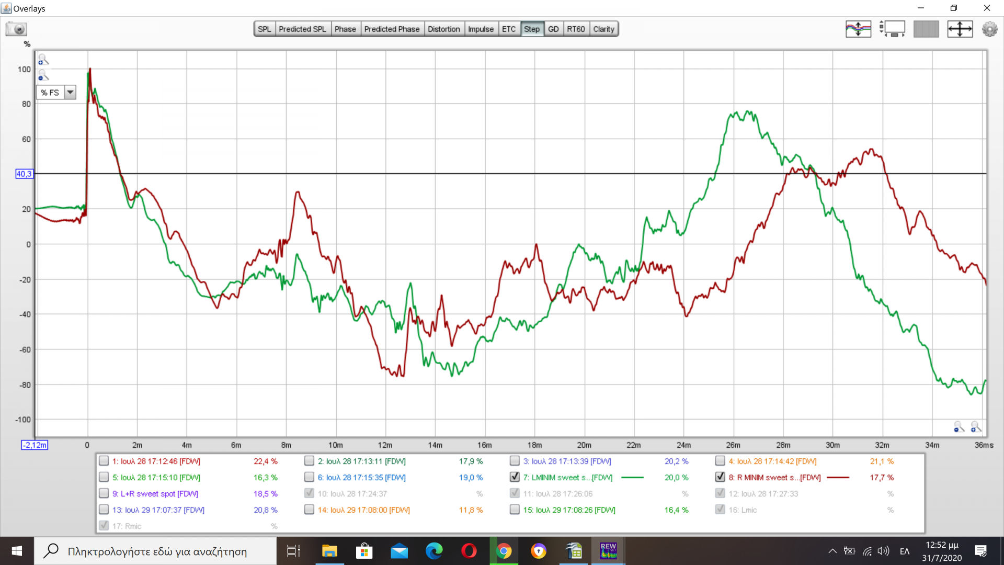Click the graph controls gear icon

point(989,29)
